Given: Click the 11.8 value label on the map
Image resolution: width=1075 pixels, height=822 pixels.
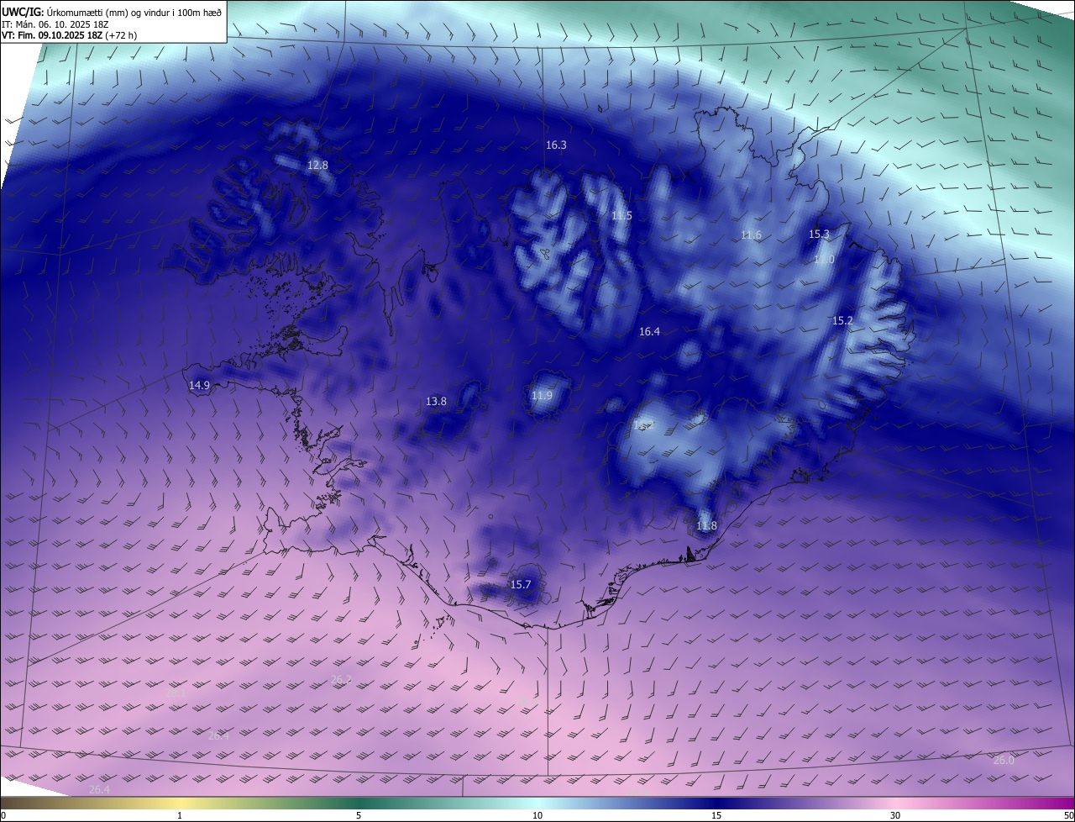Looking at the screenshot, I should [x=706, y=526].
